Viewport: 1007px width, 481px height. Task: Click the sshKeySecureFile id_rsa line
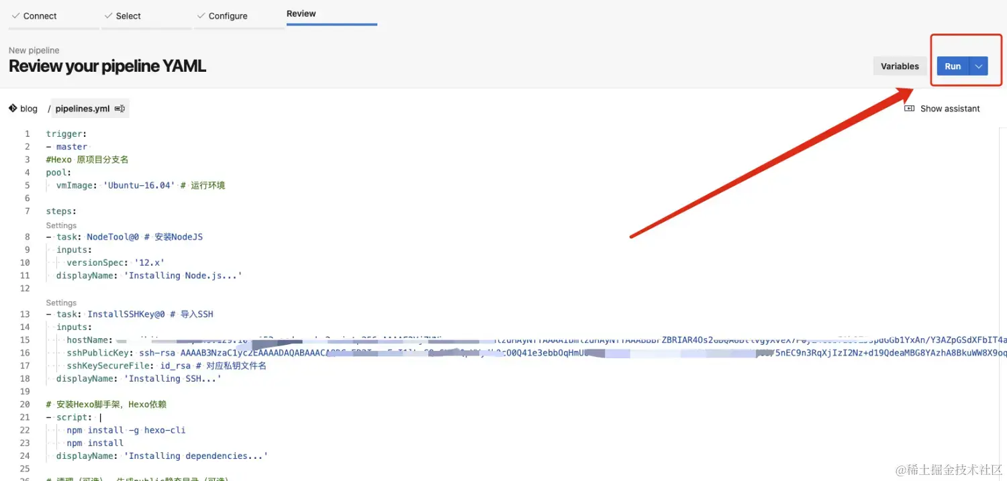(166, 366)
